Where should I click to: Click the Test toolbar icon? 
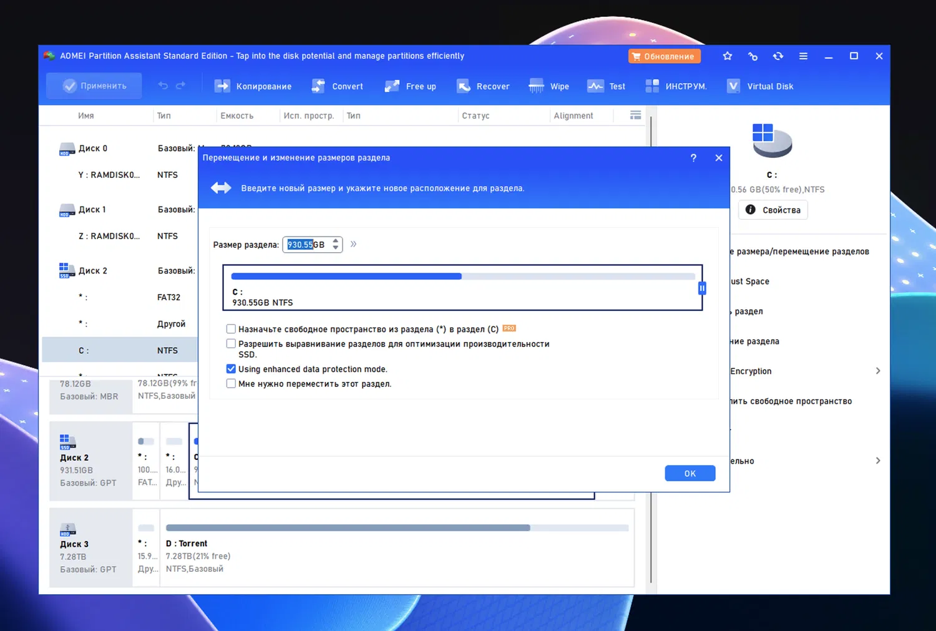coord(595,86)
